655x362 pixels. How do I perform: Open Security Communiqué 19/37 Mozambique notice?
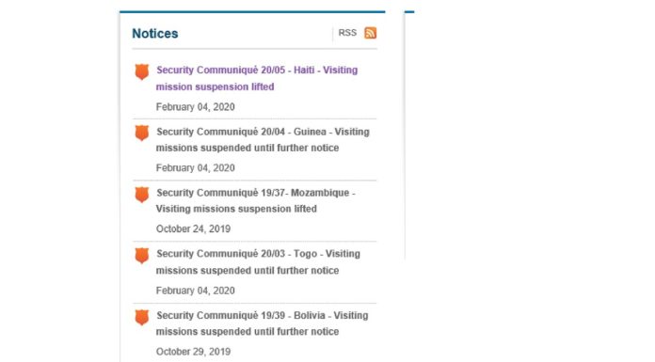click(256, 200)
